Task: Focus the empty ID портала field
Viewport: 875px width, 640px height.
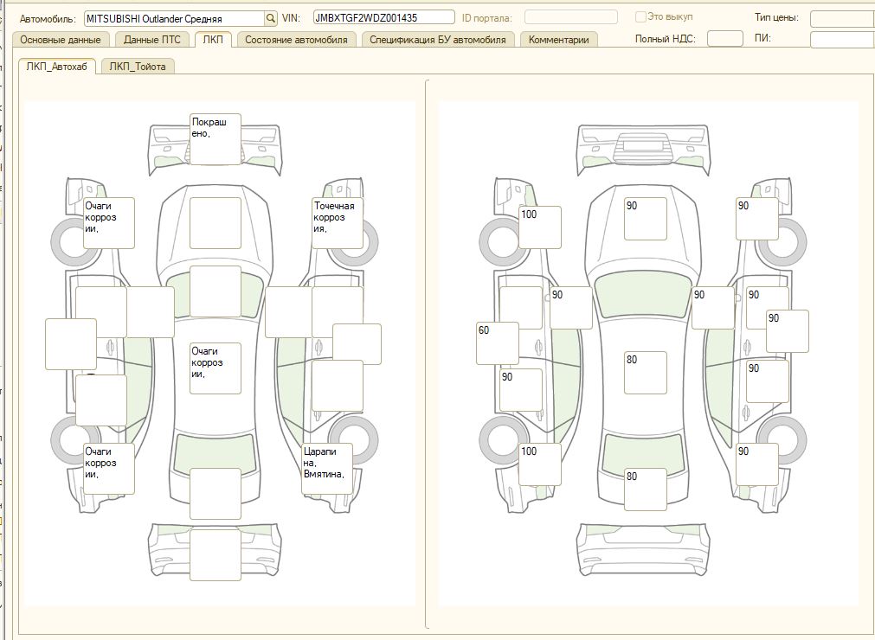Action: [x=571, y=17]
